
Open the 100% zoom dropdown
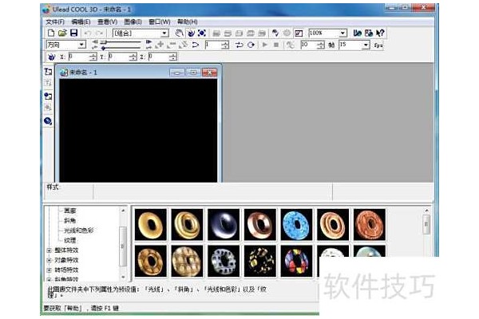[342, 33]
